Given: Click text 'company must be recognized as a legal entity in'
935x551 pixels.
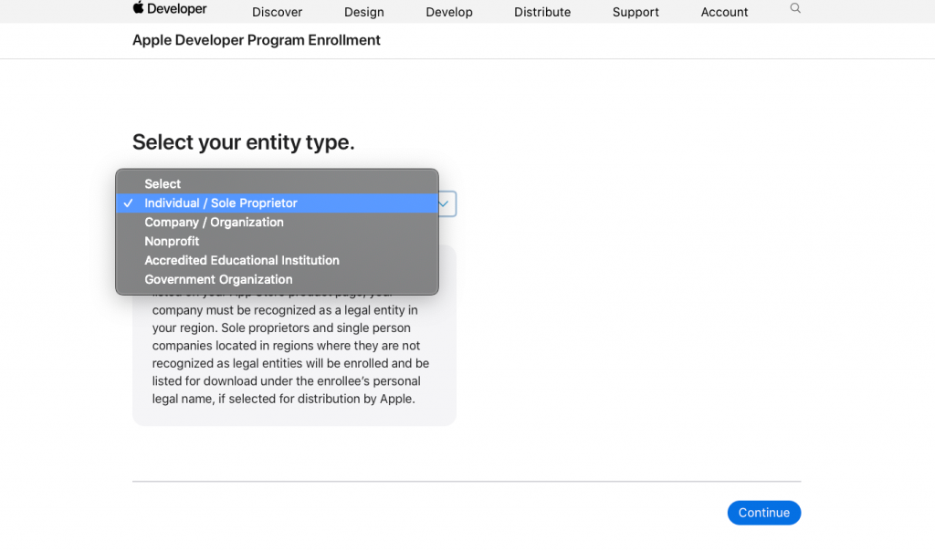Looking at the screenshot, I should point(285,310).
